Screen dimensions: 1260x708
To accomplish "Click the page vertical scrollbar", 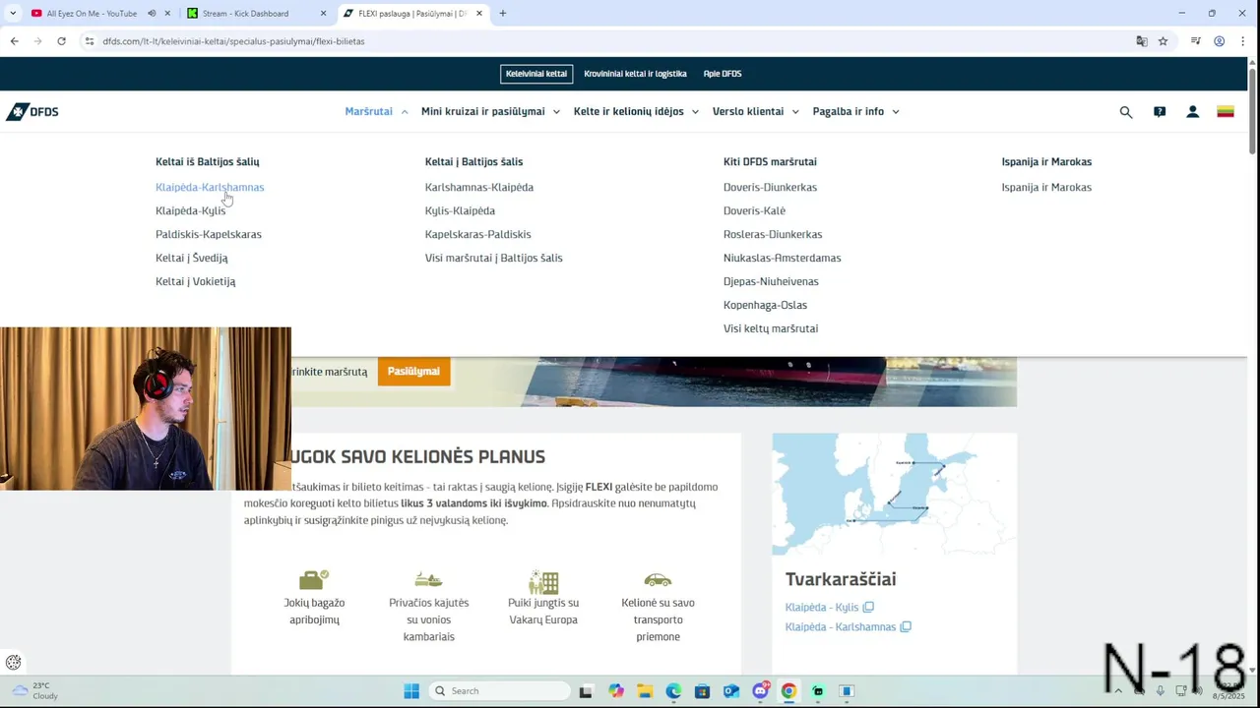I will (1252, 110).
